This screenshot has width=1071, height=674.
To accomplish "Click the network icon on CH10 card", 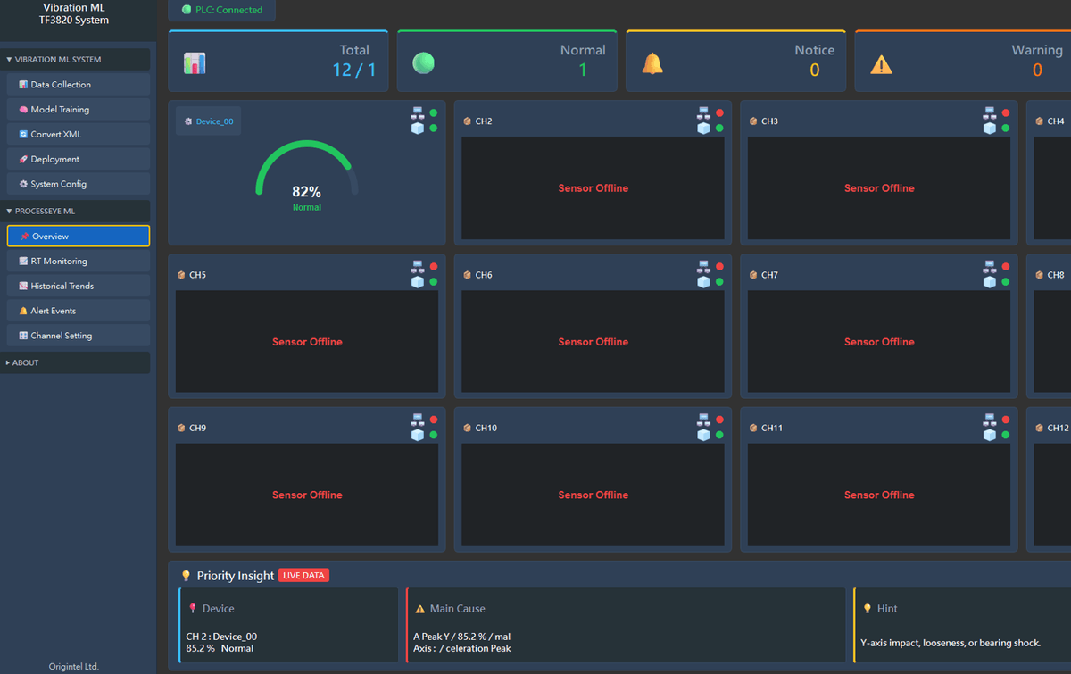I will (703, 420).
